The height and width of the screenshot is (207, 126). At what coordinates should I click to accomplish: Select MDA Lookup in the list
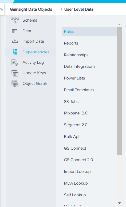click(x=76, y=183)
